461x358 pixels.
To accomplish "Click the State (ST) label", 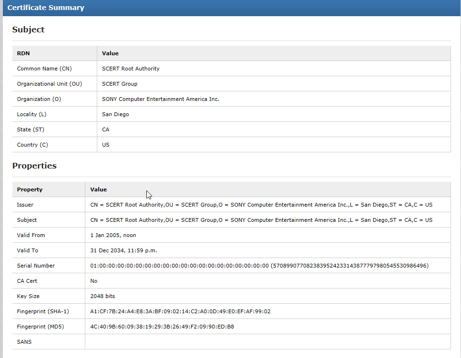I will (31, 129).
